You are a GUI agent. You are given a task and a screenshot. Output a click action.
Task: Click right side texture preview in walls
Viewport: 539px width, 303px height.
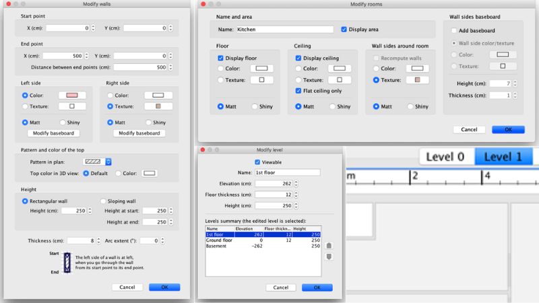(158, 106)
